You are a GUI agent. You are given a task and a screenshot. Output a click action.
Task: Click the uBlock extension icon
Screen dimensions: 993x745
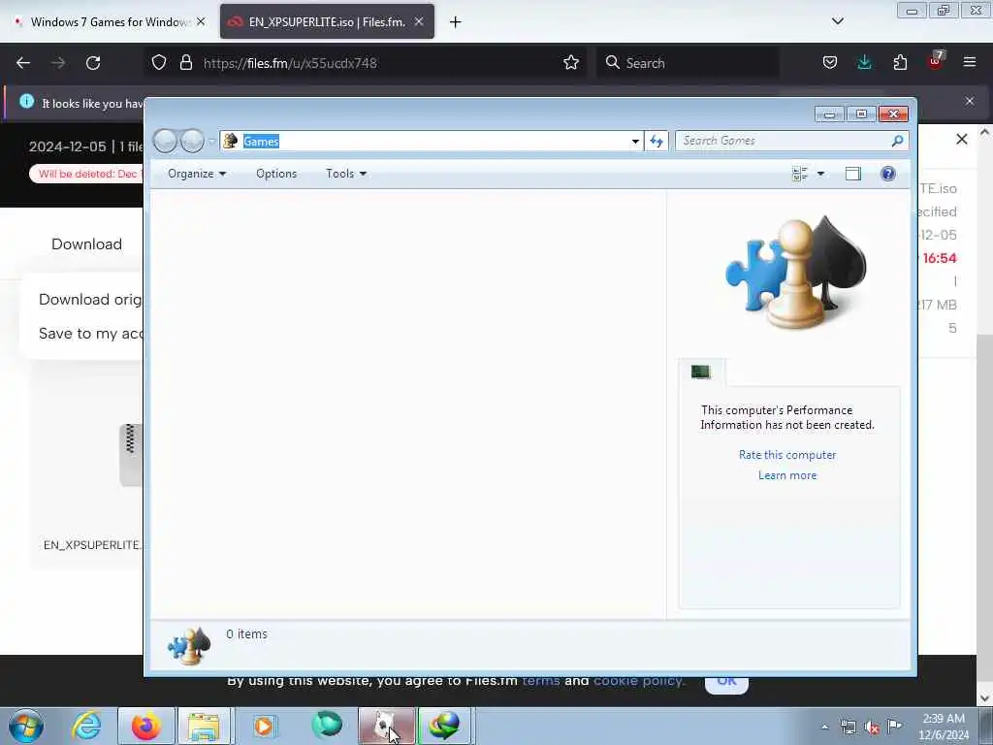click(936, 61)
